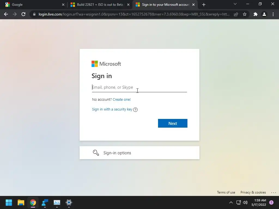Show hidden system tray icons

pos(231,202)
